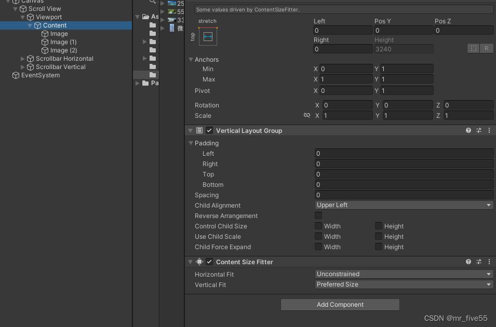Open presets for the Vertical Layout Group
The image size is (496, 327).
478,130
